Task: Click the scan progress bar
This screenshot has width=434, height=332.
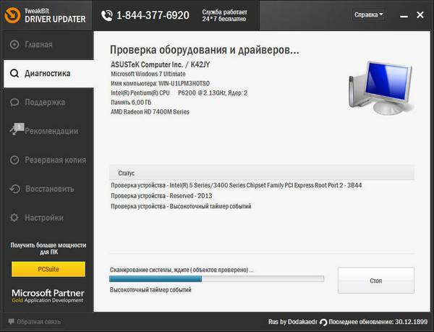Action: click(x=216, y=278)
